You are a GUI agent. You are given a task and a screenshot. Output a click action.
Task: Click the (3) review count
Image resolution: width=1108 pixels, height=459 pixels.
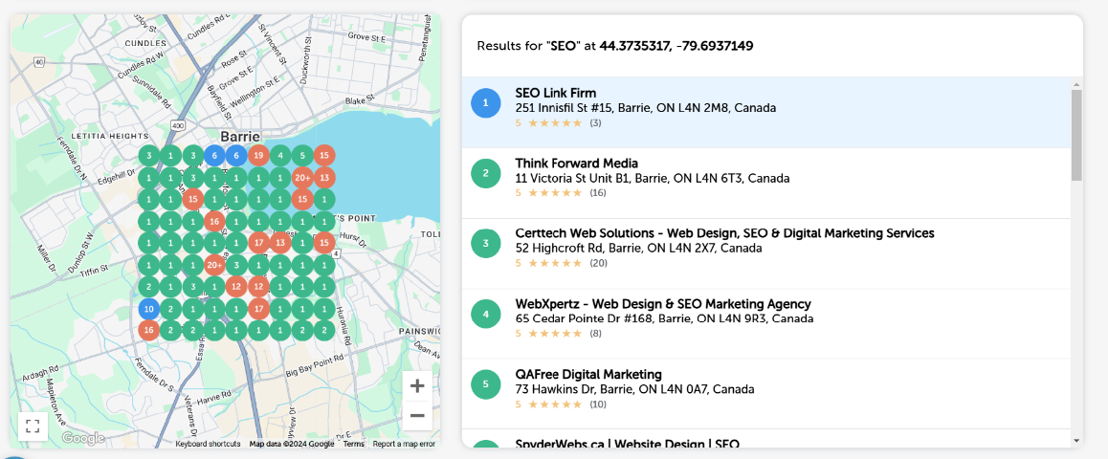click(596, 122)
